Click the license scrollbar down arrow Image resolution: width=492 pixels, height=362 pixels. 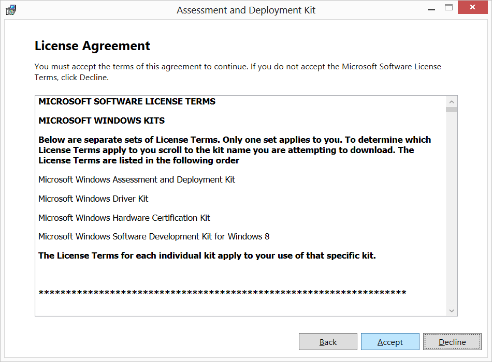tap(451, 310)
